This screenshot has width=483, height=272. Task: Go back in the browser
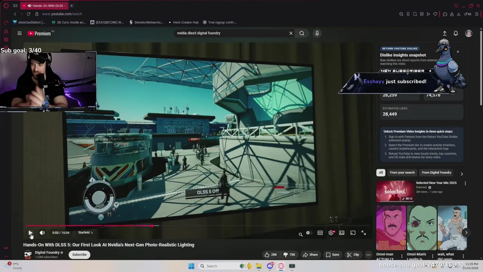pyautogui.click(x=15, y=14)
